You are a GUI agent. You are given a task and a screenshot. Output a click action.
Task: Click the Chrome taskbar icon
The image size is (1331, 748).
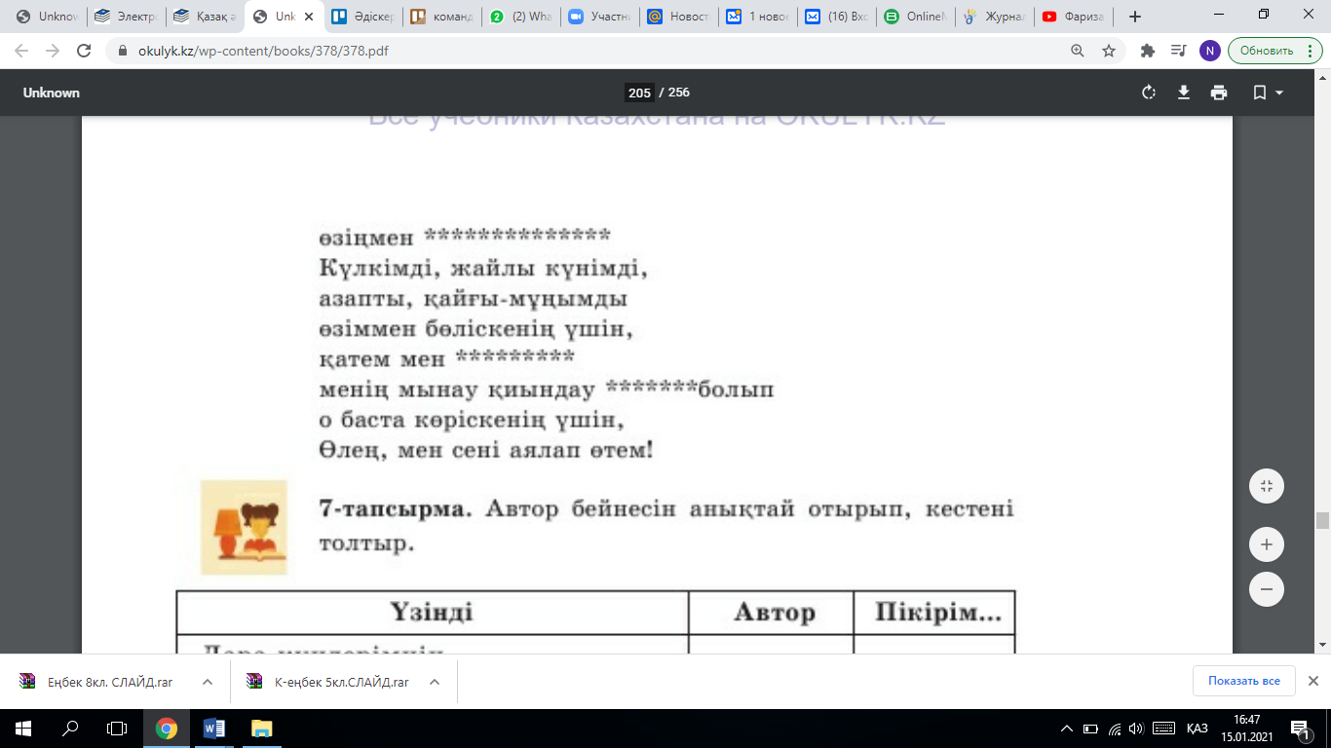(167, 728)
